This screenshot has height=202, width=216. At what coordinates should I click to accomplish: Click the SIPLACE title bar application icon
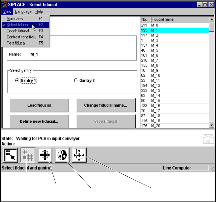[5, 5]
